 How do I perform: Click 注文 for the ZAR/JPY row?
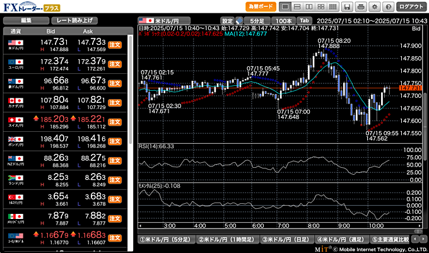coord(115,180)
